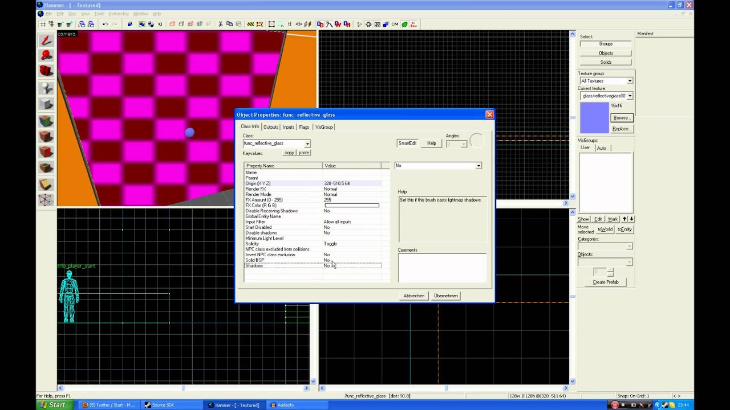
Task: Click the Übernehmen button
Action: click(446, 296)
